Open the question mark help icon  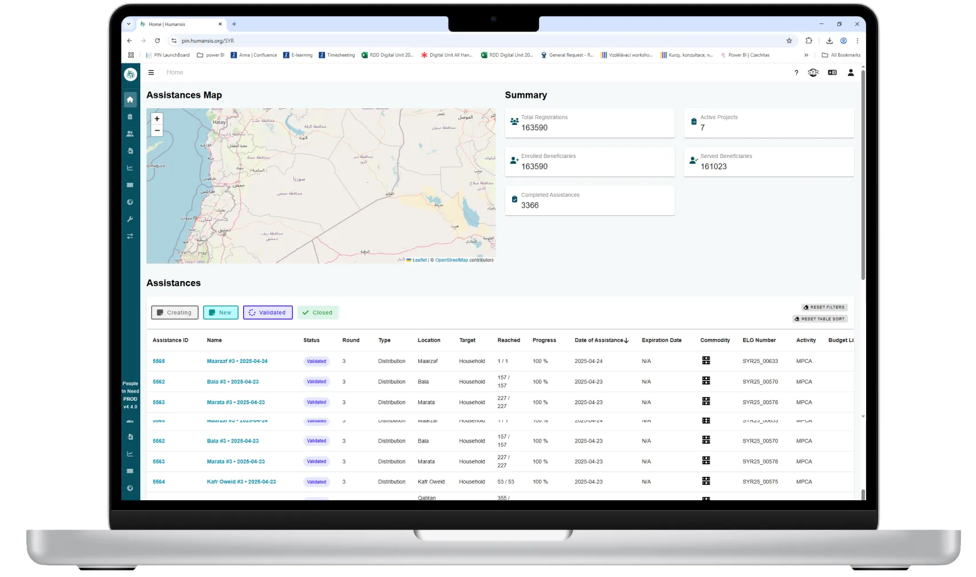[x=796, y=73]
